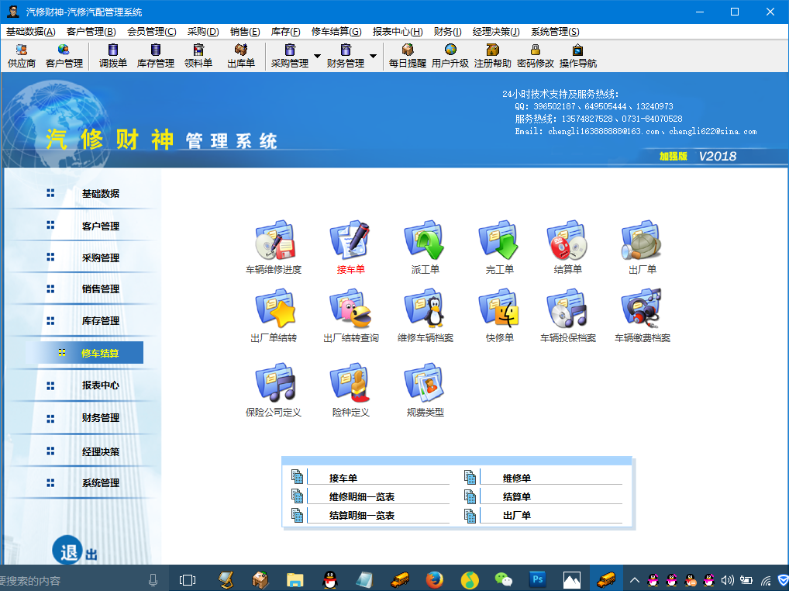The width and height of the screenshot is (789, 591).
Task: Click the 退出 exit button
Action: pyautogui.click(x=74, y=551)
